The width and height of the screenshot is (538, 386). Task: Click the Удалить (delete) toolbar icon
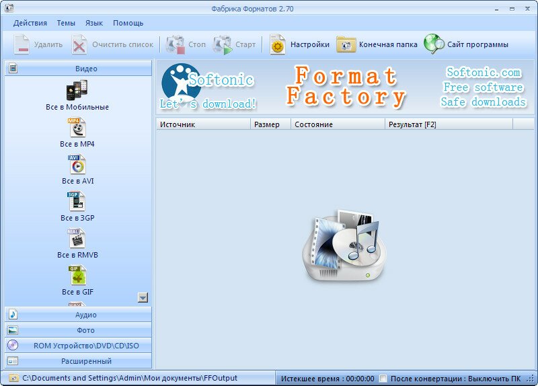[22, 44]
